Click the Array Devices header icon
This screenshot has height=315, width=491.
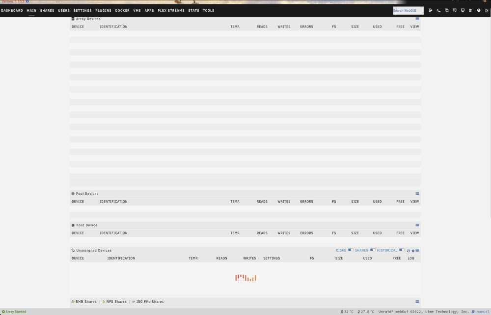(73, 19)
